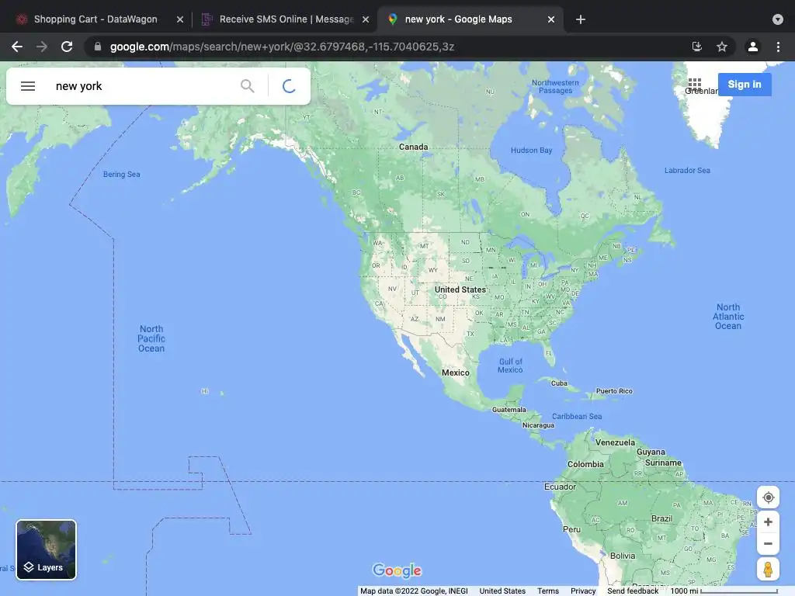795x596 pixels.
Task: Open Chrome three-dot menu
Action: point(778,47)
